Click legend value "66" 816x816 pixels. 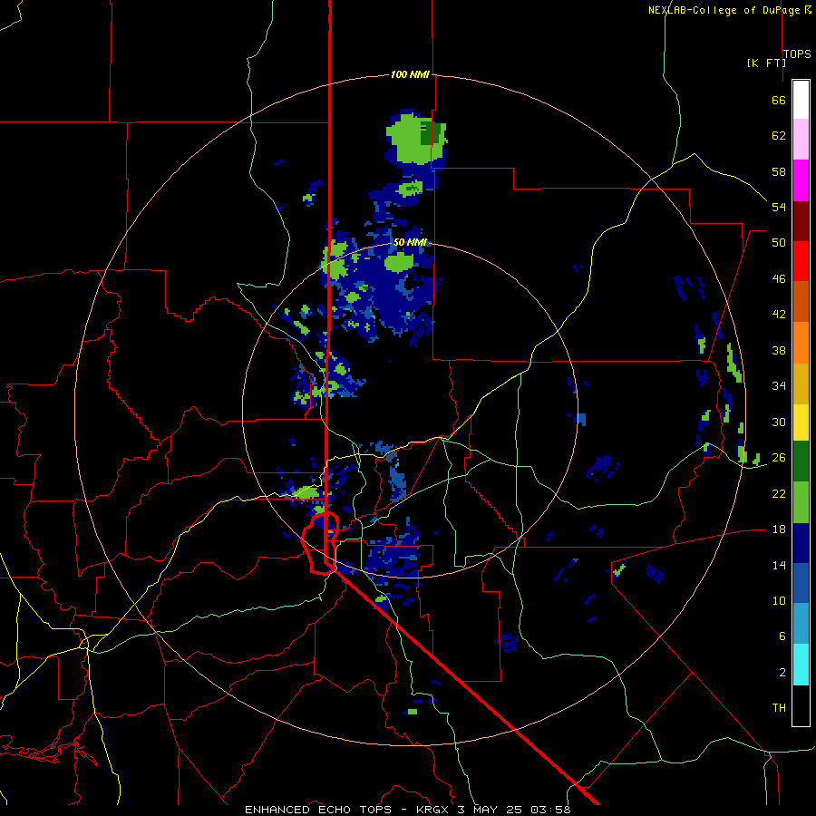click(x=779, y=101)
